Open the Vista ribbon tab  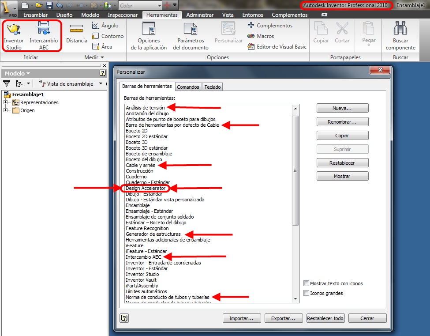point(228,15)
